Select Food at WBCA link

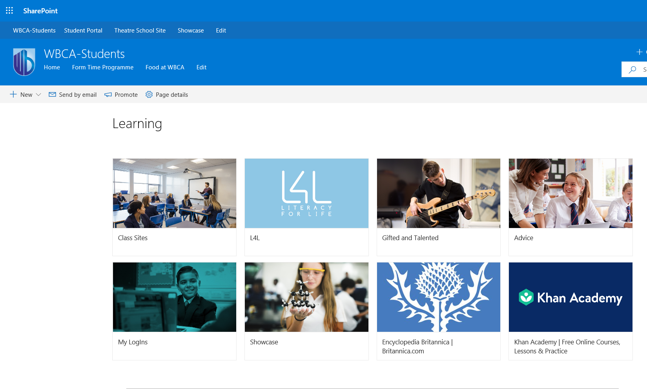(165, 67)
